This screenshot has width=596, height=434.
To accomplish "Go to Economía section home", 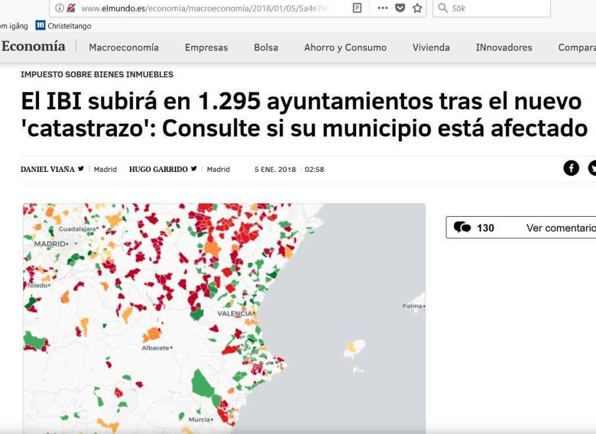I will pyautogui.click(x=33, y=46).
